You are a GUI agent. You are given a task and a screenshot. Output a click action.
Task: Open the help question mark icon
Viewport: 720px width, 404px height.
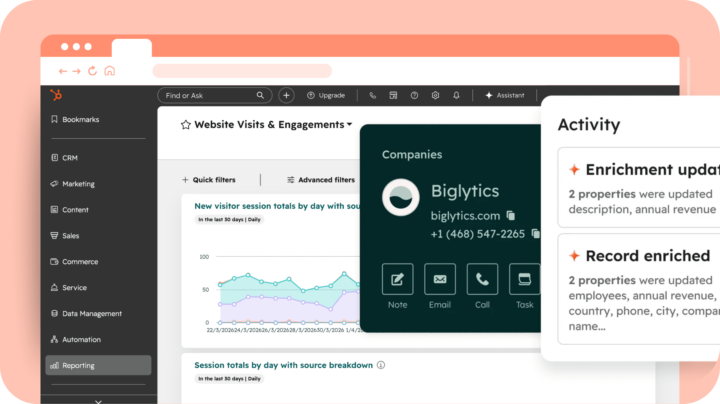(414, 96)
